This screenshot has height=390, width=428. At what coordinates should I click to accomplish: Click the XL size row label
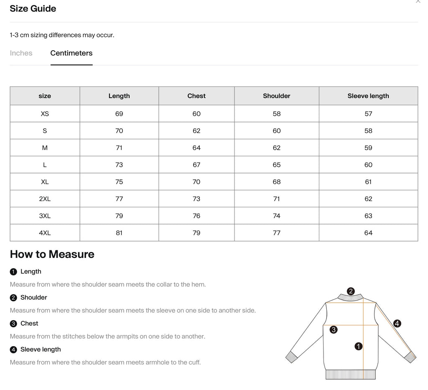[x=45, y=182]
